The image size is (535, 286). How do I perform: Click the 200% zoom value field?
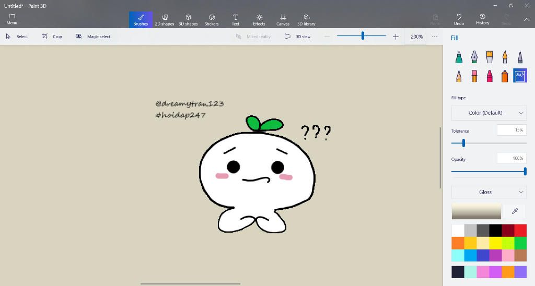[416, 37]
